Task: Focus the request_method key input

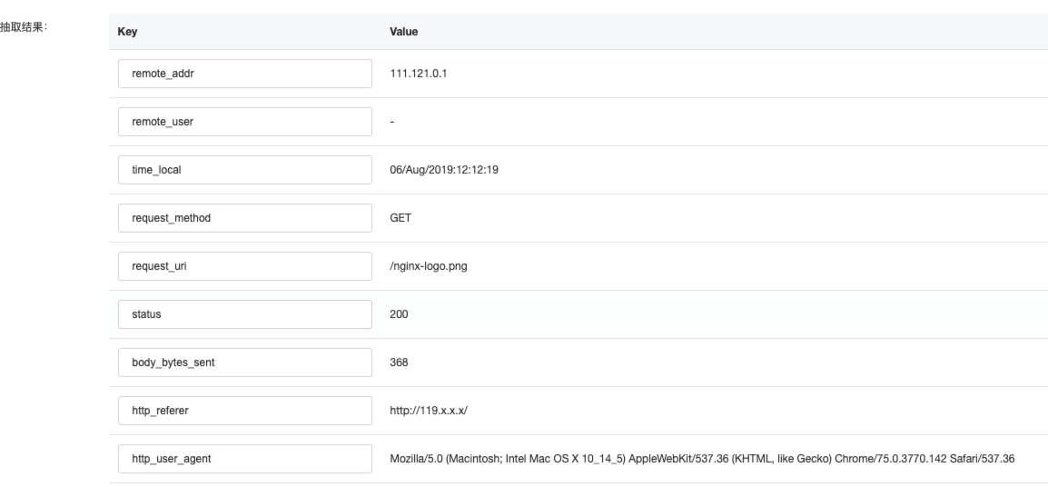Action: [244, 218]
